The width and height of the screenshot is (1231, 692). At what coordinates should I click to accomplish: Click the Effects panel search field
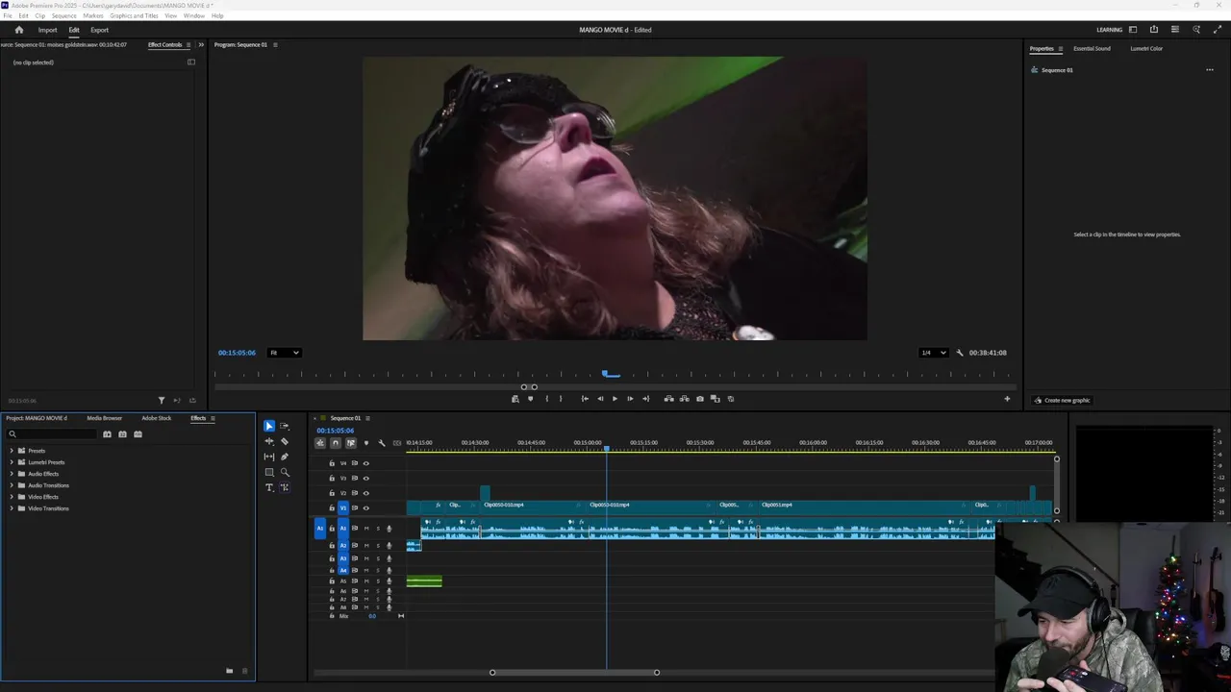[x=53, y=434]
